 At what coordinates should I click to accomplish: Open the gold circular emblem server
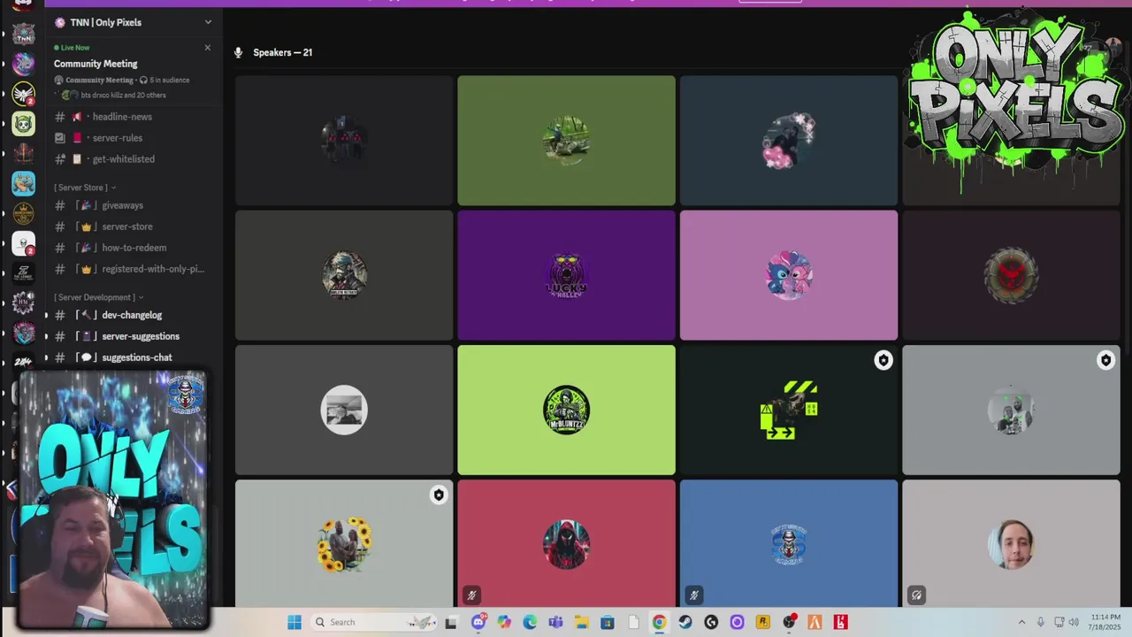point(24,213)
